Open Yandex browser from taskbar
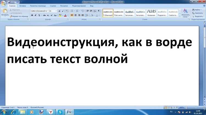 click(51, 112)
